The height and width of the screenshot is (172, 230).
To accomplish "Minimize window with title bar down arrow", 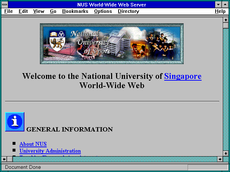I will point(218,5).
